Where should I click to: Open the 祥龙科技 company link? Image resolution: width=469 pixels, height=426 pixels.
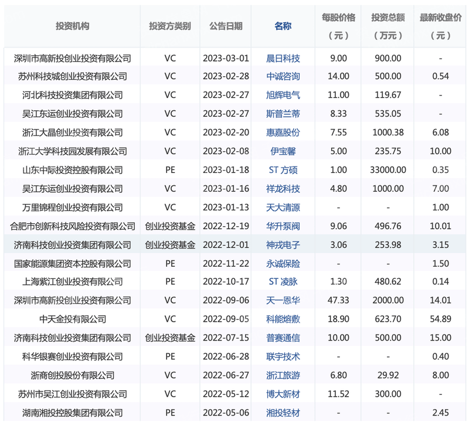pos(283,189)
